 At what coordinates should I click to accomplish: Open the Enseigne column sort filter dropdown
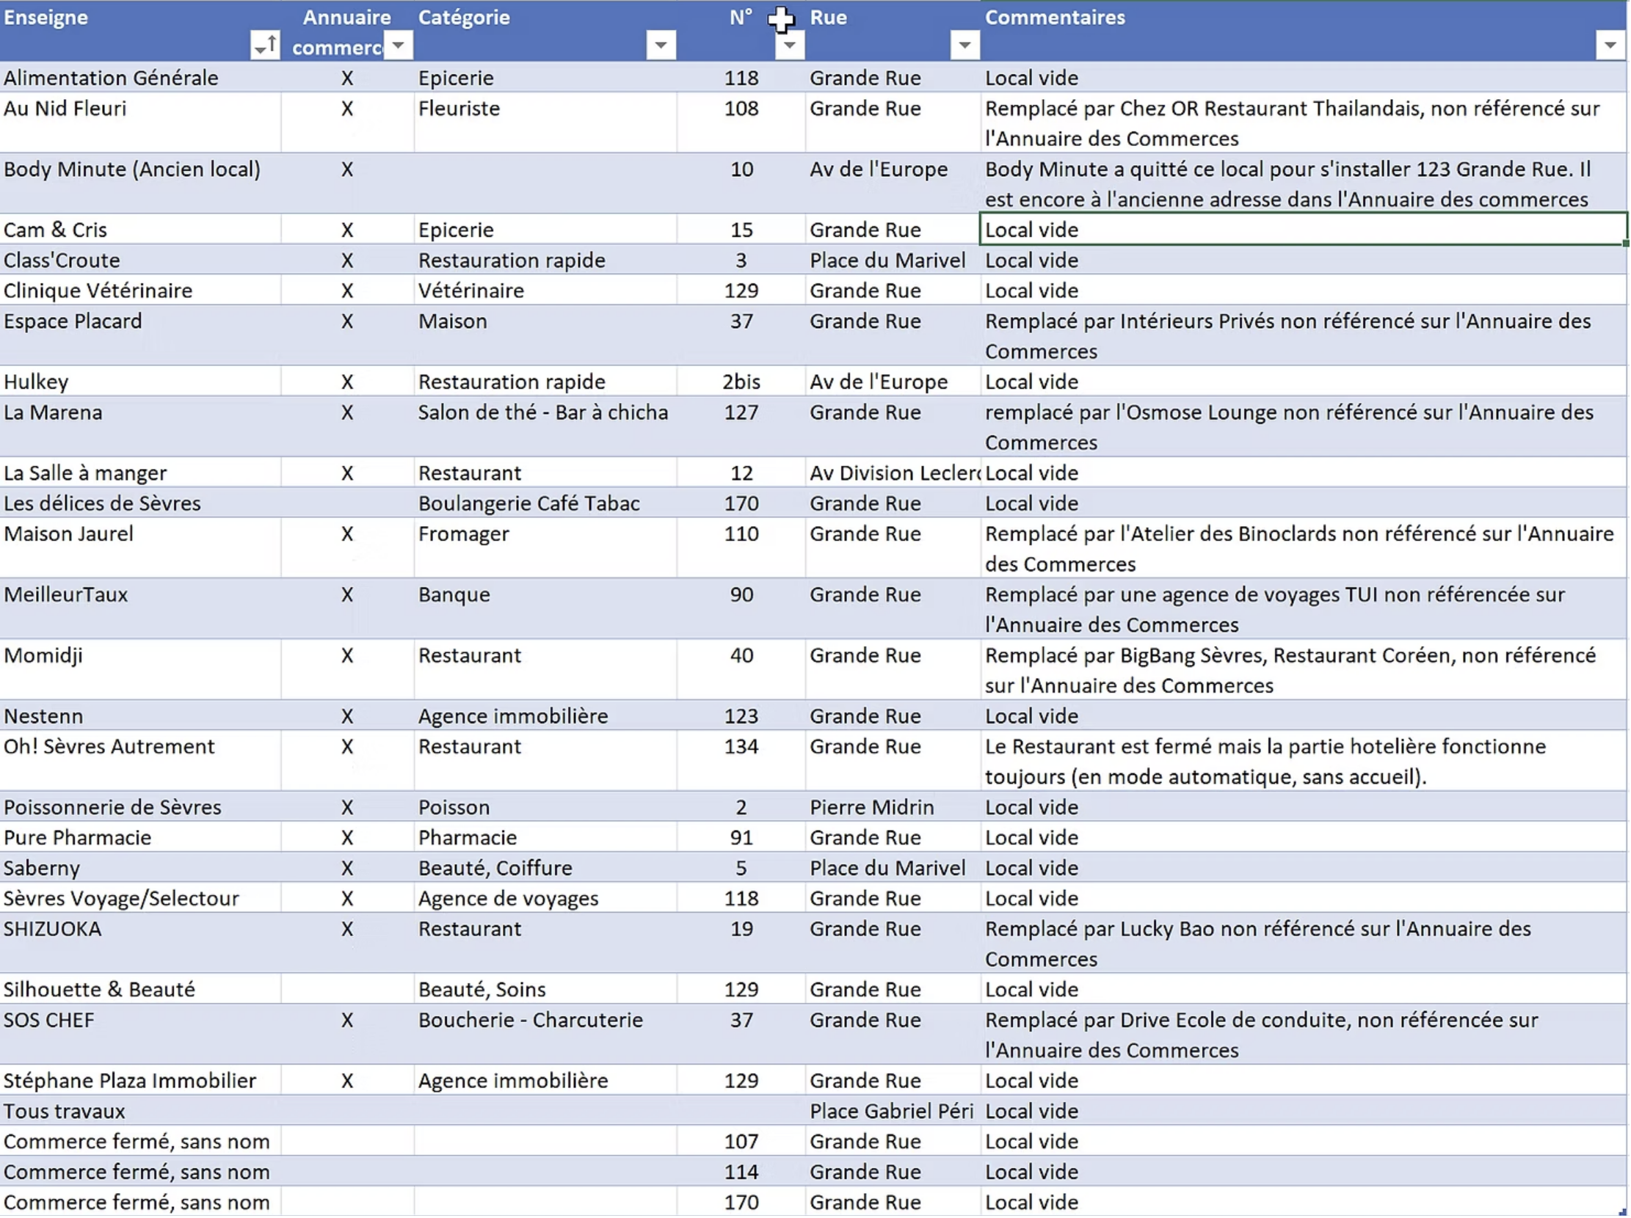click(x=265, y=45)
